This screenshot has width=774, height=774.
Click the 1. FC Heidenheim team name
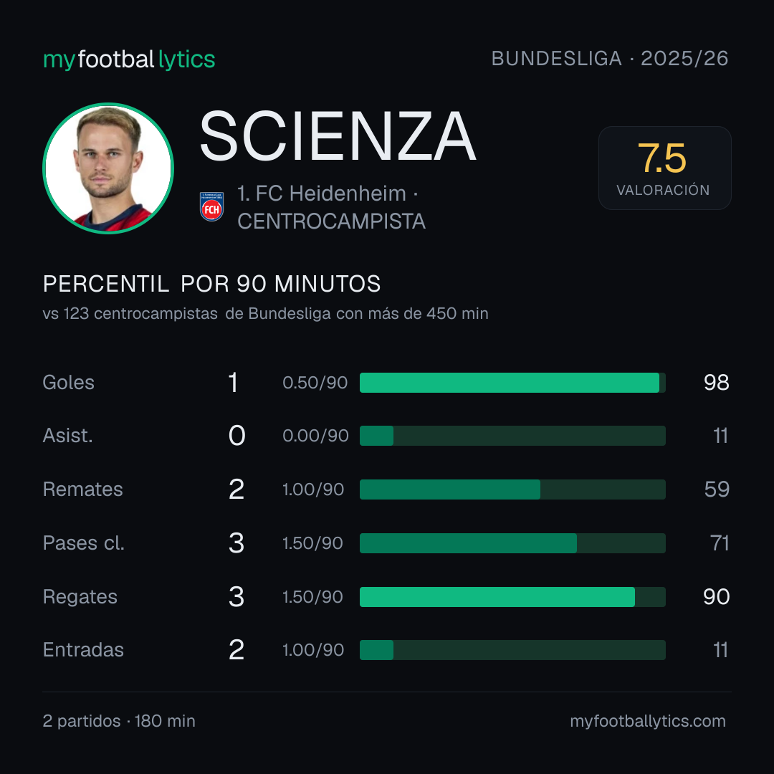pos(321,193)
